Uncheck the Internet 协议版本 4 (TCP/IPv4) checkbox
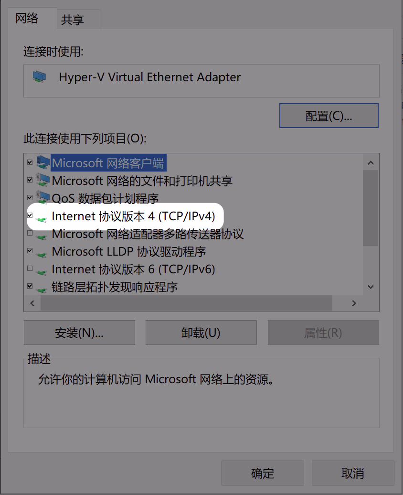 coord(30,215)
